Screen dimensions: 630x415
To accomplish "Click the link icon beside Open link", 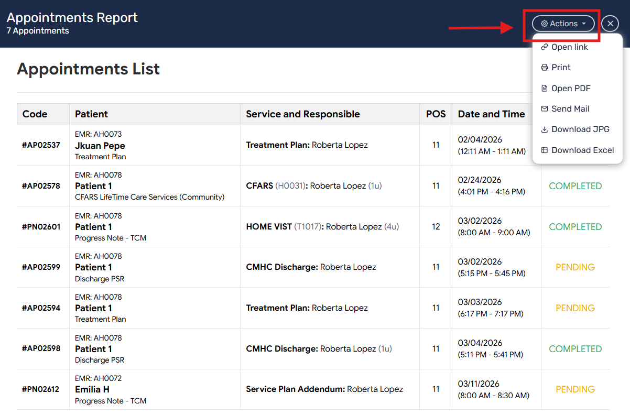I will click(544, 47).
